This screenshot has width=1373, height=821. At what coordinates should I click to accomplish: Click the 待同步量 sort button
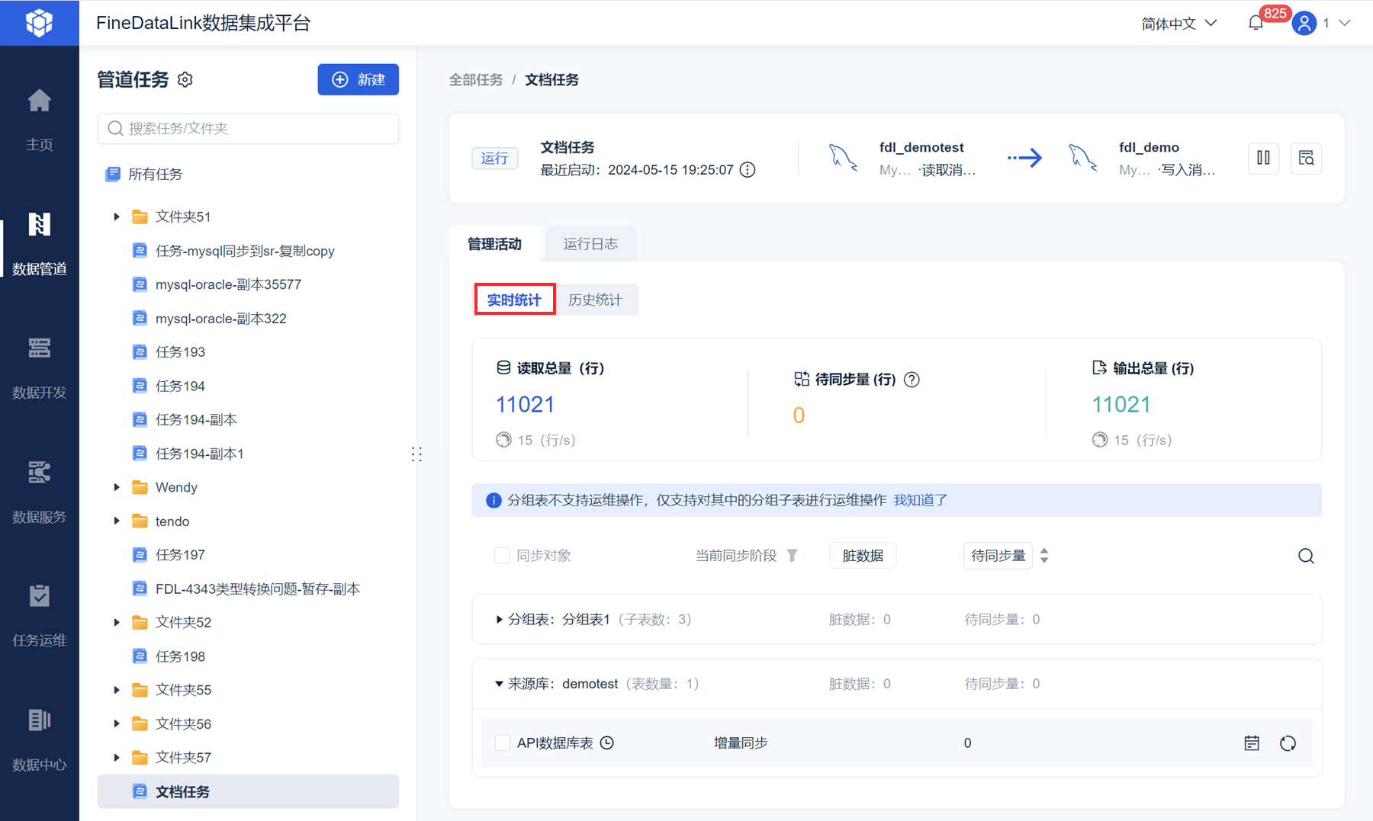[998, 556]
